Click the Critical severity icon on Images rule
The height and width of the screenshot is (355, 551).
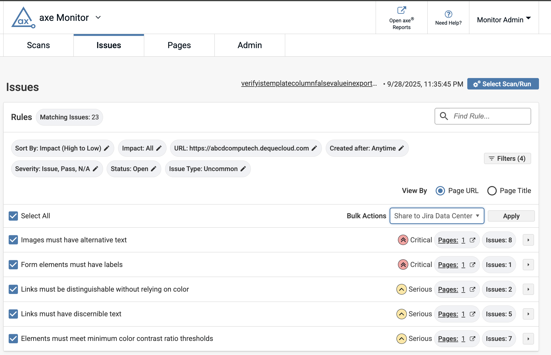[403, 240]
